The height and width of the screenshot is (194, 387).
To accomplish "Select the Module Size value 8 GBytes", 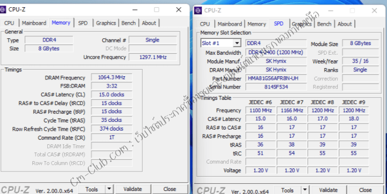I will pos(360,43).
